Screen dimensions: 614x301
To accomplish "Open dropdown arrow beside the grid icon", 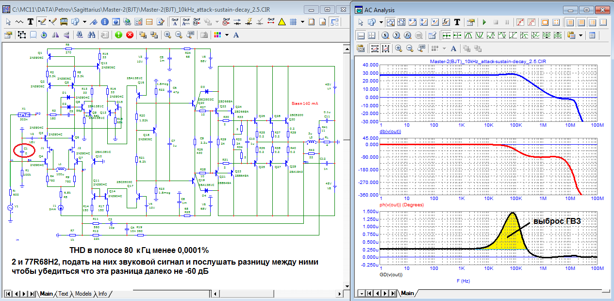I will 302,21.
